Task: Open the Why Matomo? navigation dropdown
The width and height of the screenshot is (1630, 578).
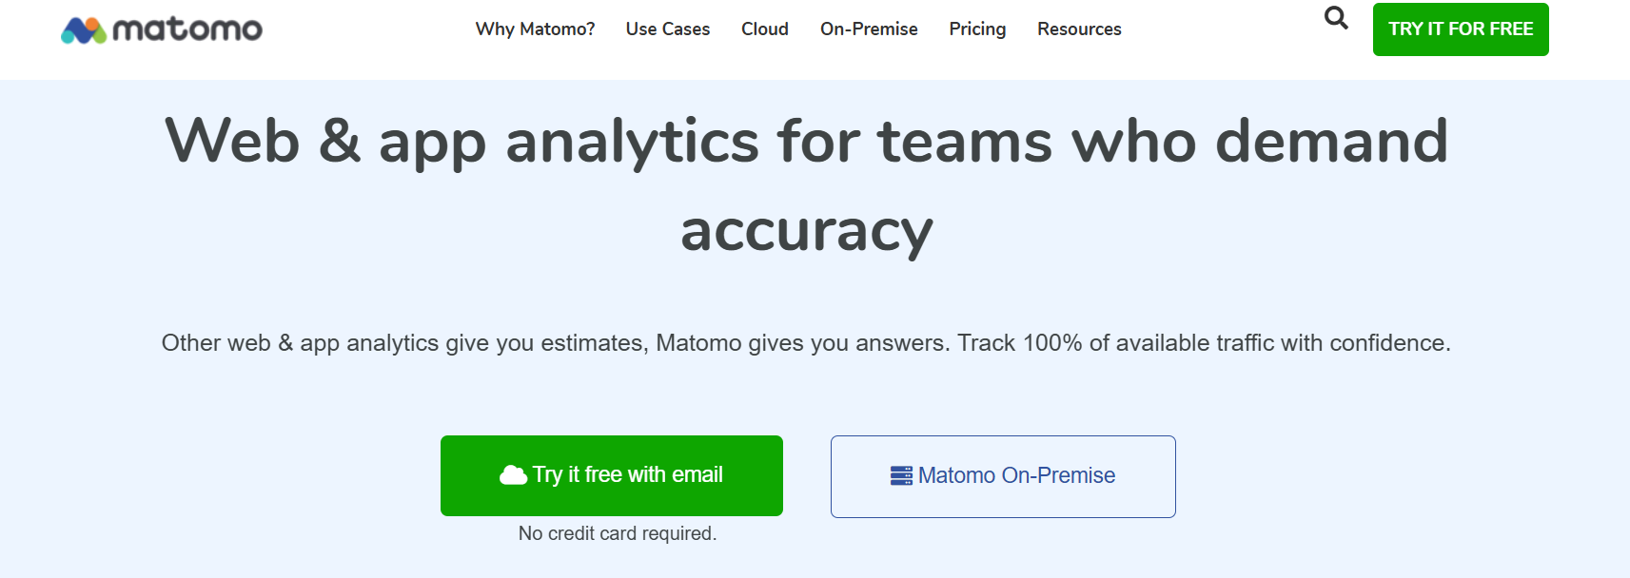Action: click(535, 29)
